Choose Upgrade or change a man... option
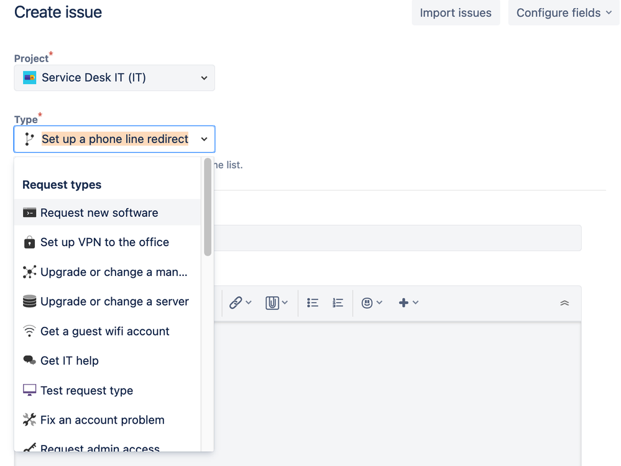Screen dimensions: 621x466 click(108, 272)
